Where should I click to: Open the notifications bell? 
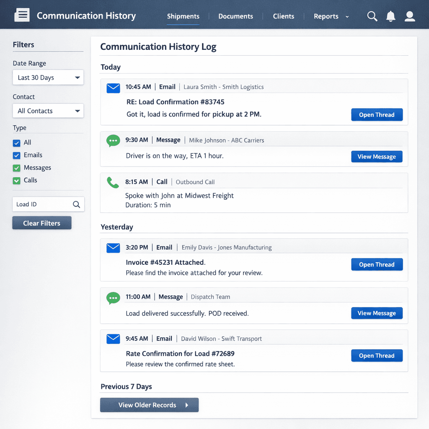click(x=391, y=16)
